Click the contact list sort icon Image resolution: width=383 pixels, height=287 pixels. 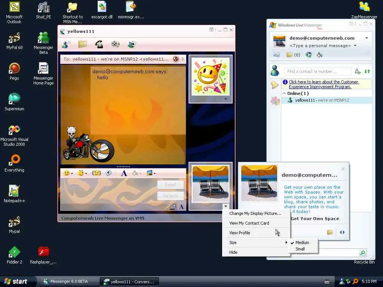(x=367, y=71)
